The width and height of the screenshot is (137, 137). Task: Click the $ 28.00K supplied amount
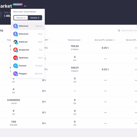pyautogui.click(x=13, y=125)
